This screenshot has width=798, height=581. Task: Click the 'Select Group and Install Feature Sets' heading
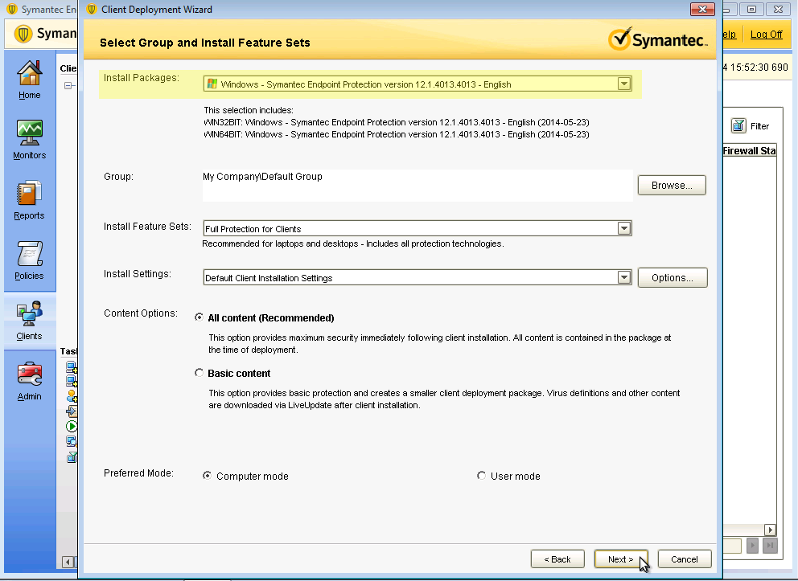(x=204, y=43)
